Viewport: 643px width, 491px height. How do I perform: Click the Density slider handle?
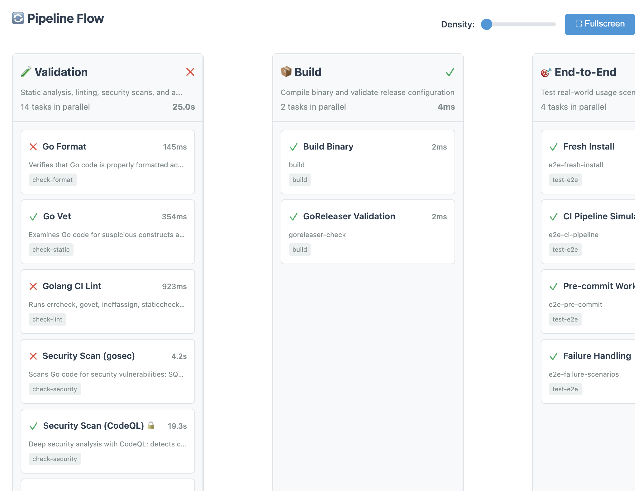click(487, 24)
